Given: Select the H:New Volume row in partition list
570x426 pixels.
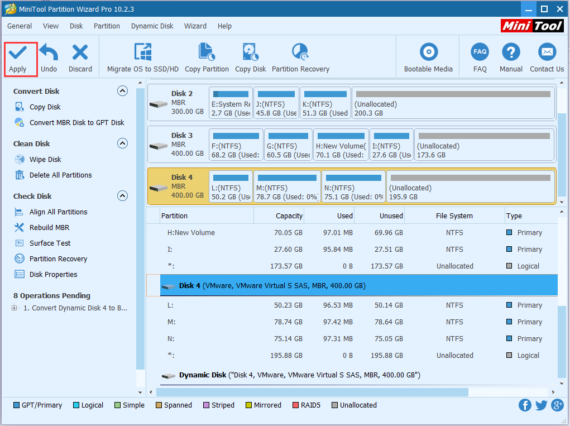Looking at the screenshot, I should (352, 232).
